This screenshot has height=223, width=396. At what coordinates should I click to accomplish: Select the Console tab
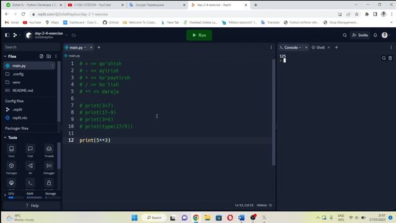click(291, 48)
